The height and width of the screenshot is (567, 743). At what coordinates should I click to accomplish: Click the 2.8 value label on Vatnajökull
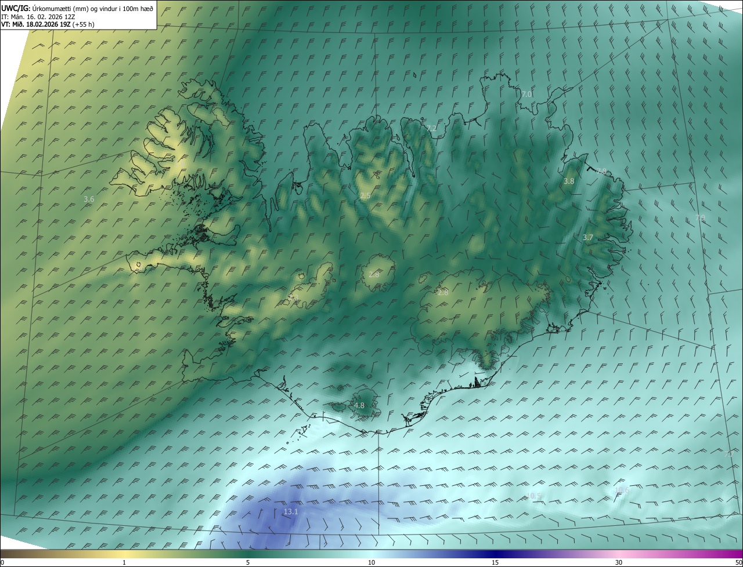click(x=443, y=293)
